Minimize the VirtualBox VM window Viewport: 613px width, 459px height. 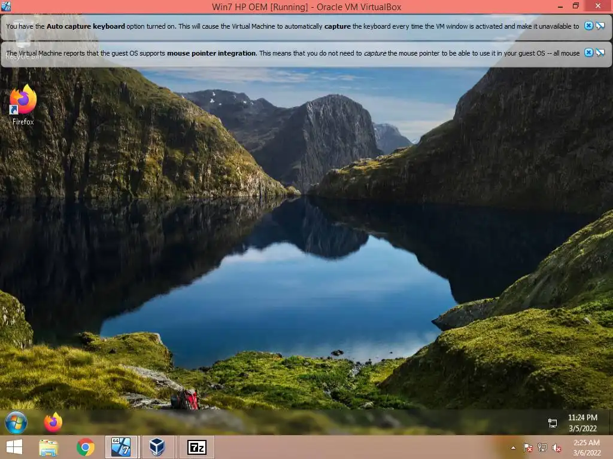(x=560, y=6)
